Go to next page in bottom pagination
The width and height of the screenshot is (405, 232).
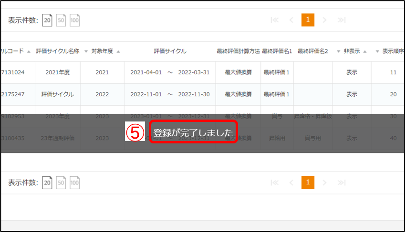pyautogui.click(x=324, y=182)
